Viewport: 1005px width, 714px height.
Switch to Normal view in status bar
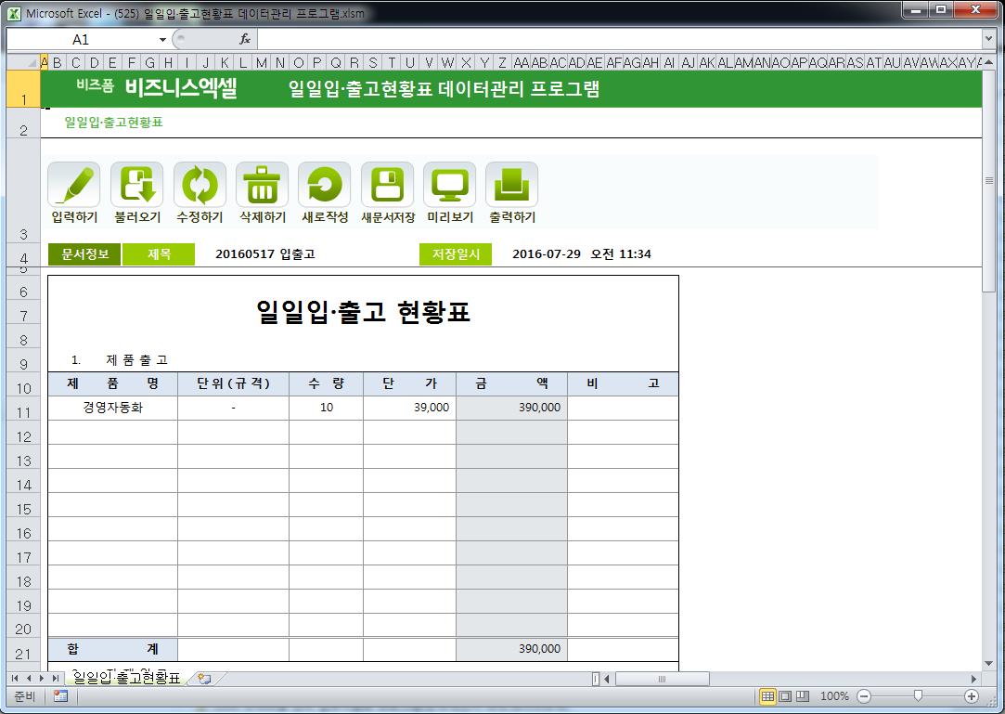(x=767, y=696)
